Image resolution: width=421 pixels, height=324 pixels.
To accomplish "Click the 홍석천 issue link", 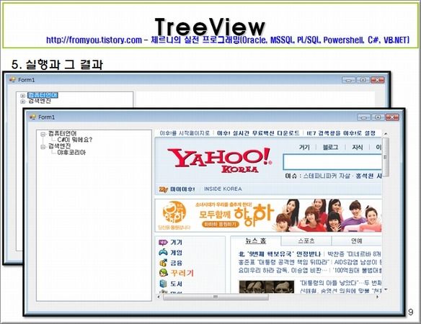I will pyautogui.click(x=364, y=176).
